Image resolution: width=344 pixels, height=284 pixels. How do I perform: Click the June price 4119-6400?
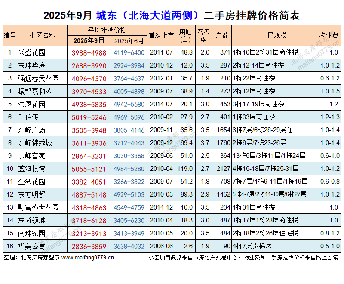click(x=129, y=53)
